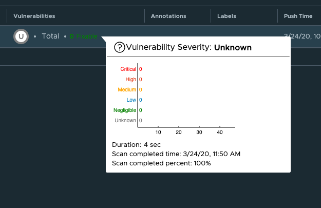The image size is (321, 208).
Task: Click the Low label in chart
Action: coord(131,100)
